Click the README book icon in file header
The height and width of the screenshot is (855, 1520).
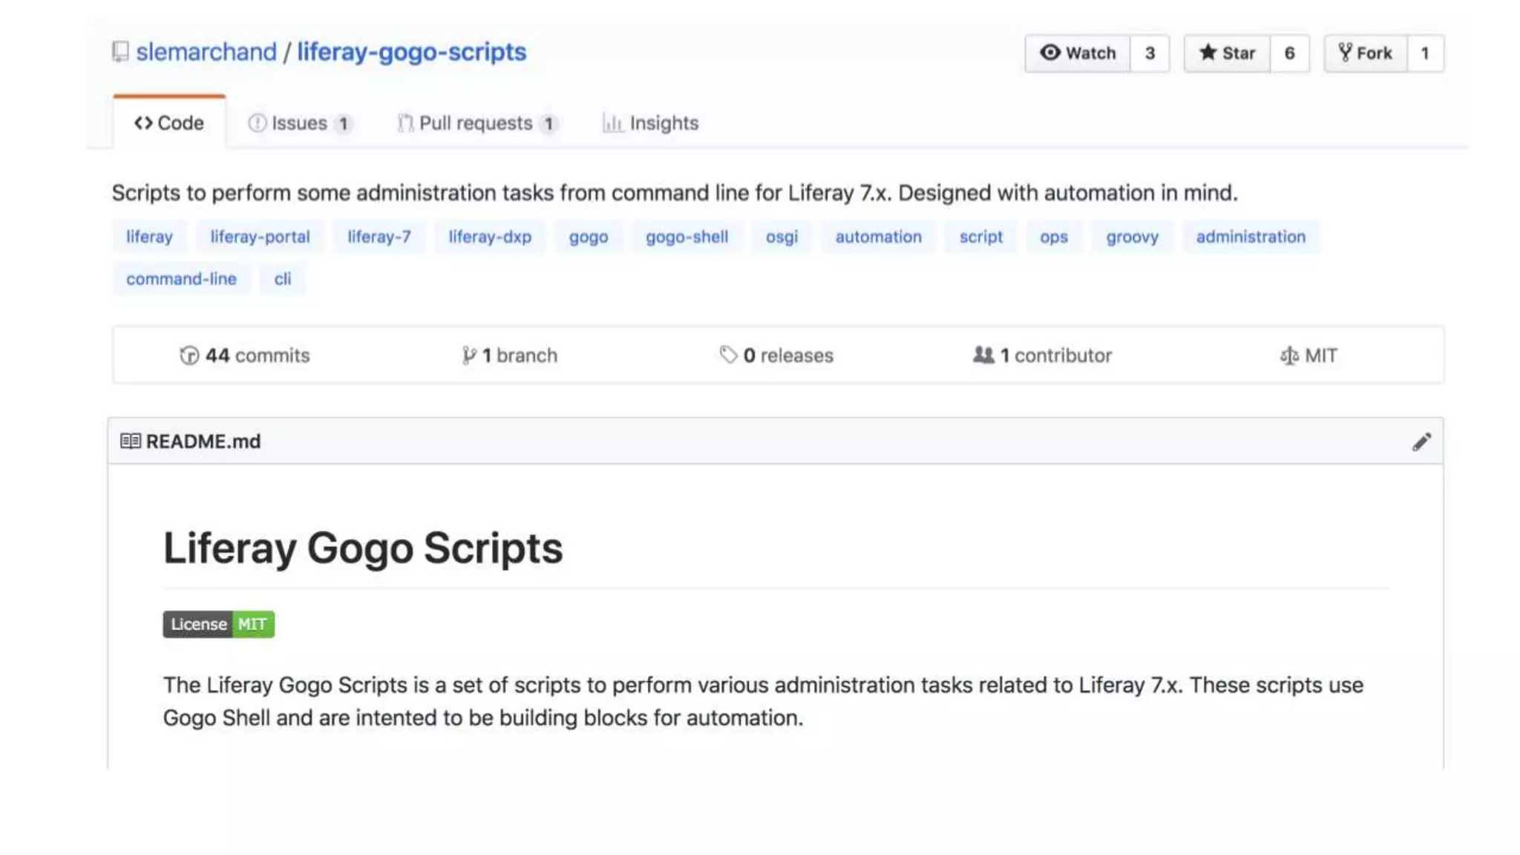coord(130,442)
